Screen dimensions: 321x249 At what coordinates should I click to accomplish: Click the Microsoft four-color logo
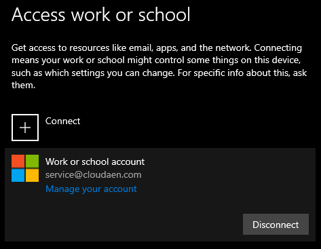25,168
